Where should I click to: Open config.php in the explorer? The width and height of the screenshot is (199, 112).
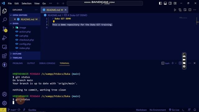click(x=25, y=44)
